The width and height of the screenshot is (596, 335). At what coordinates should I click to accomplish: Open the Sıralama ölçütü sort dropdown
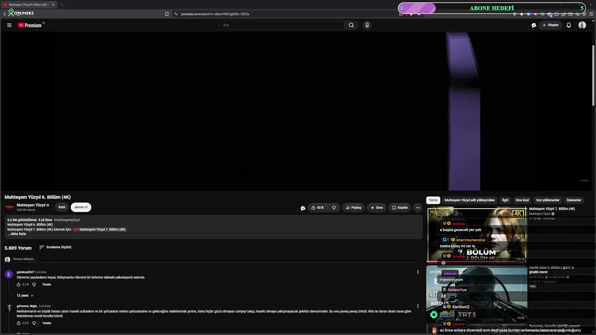(x=55, y=248)
